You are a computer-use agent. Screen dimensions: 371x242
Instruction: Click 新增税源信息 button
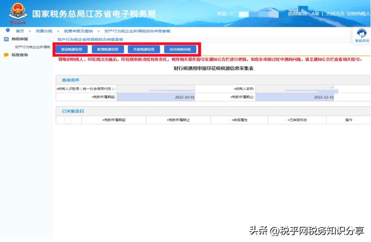[x=108, y=50]
